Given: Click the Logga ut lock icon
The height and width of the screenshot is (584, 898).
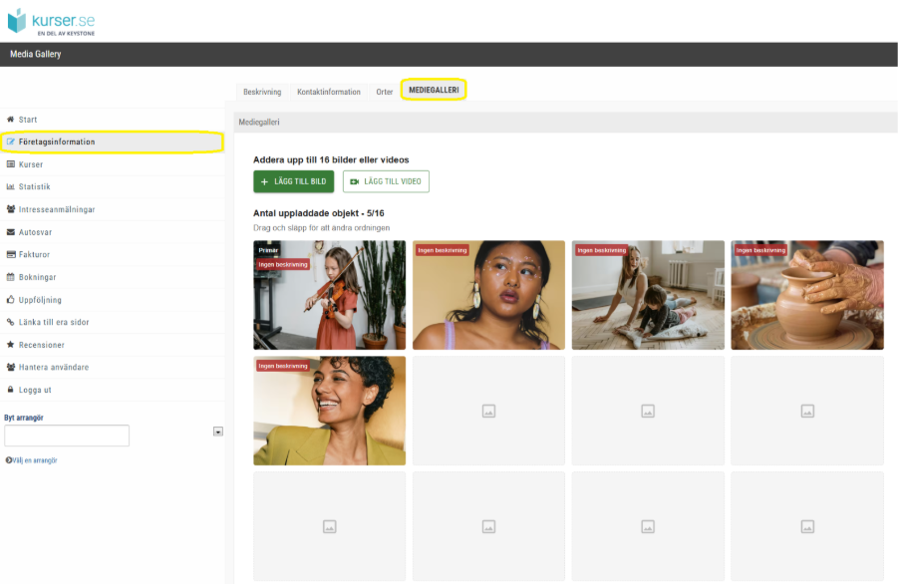Looking at the screenshot, I should tap(10, 390).
